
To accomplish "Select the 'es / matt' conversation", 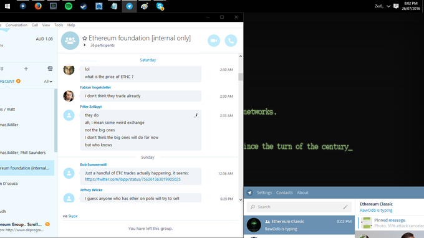I will [27, 110].
